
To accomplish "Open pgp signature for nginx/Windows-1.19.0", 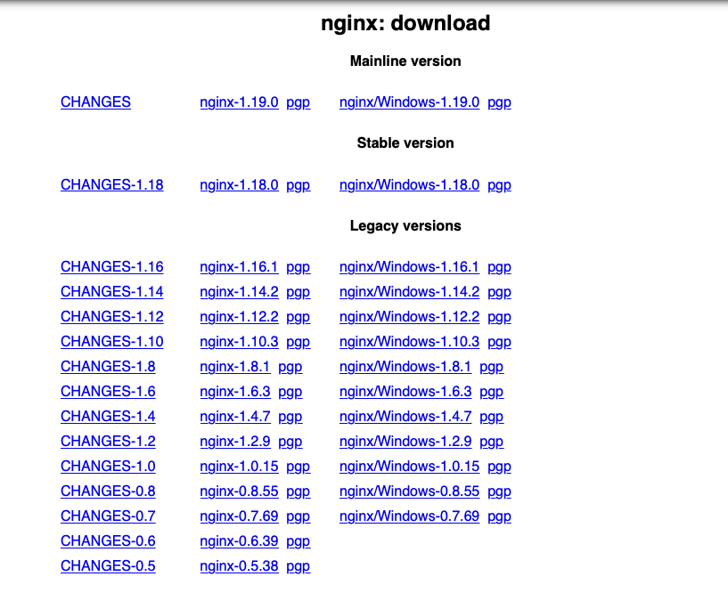I will (x=499, y=102).
